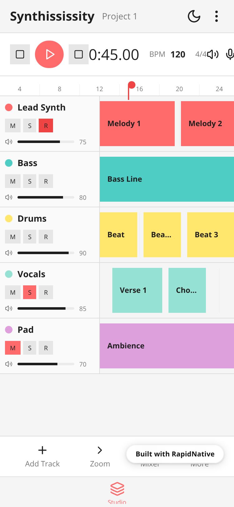Mute the Lead Synth track
Image resolution: width=234 pixels, height=507 pixels.
tap(13, 126)
